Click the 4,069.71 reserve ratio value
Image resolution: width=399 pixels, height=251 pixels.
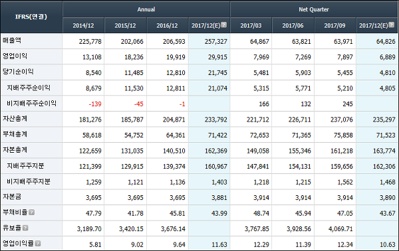click(340, 229)
